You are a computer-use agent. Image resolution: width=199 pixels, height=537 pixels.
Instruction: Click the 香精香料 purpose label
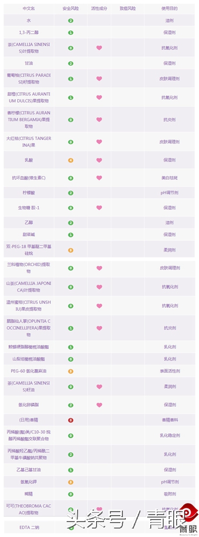pos(170,420)
